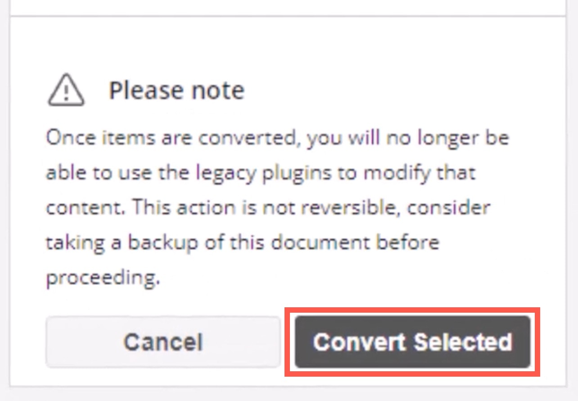Image resolution: width=578 pixels, height=401 pixels.
Task: Click the top edge of the dialog panel
Action: [x=288, y=15]
